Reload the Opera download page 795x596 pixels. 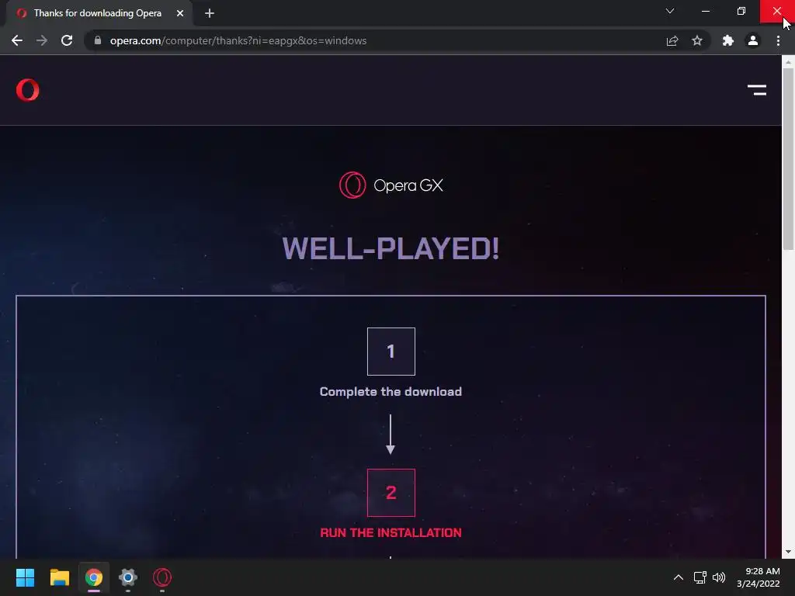click(67, 40)
